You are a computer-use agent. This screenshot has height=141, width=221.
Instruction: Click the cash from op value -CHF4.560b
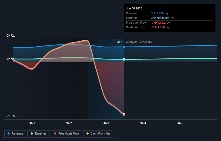[159, 27]
